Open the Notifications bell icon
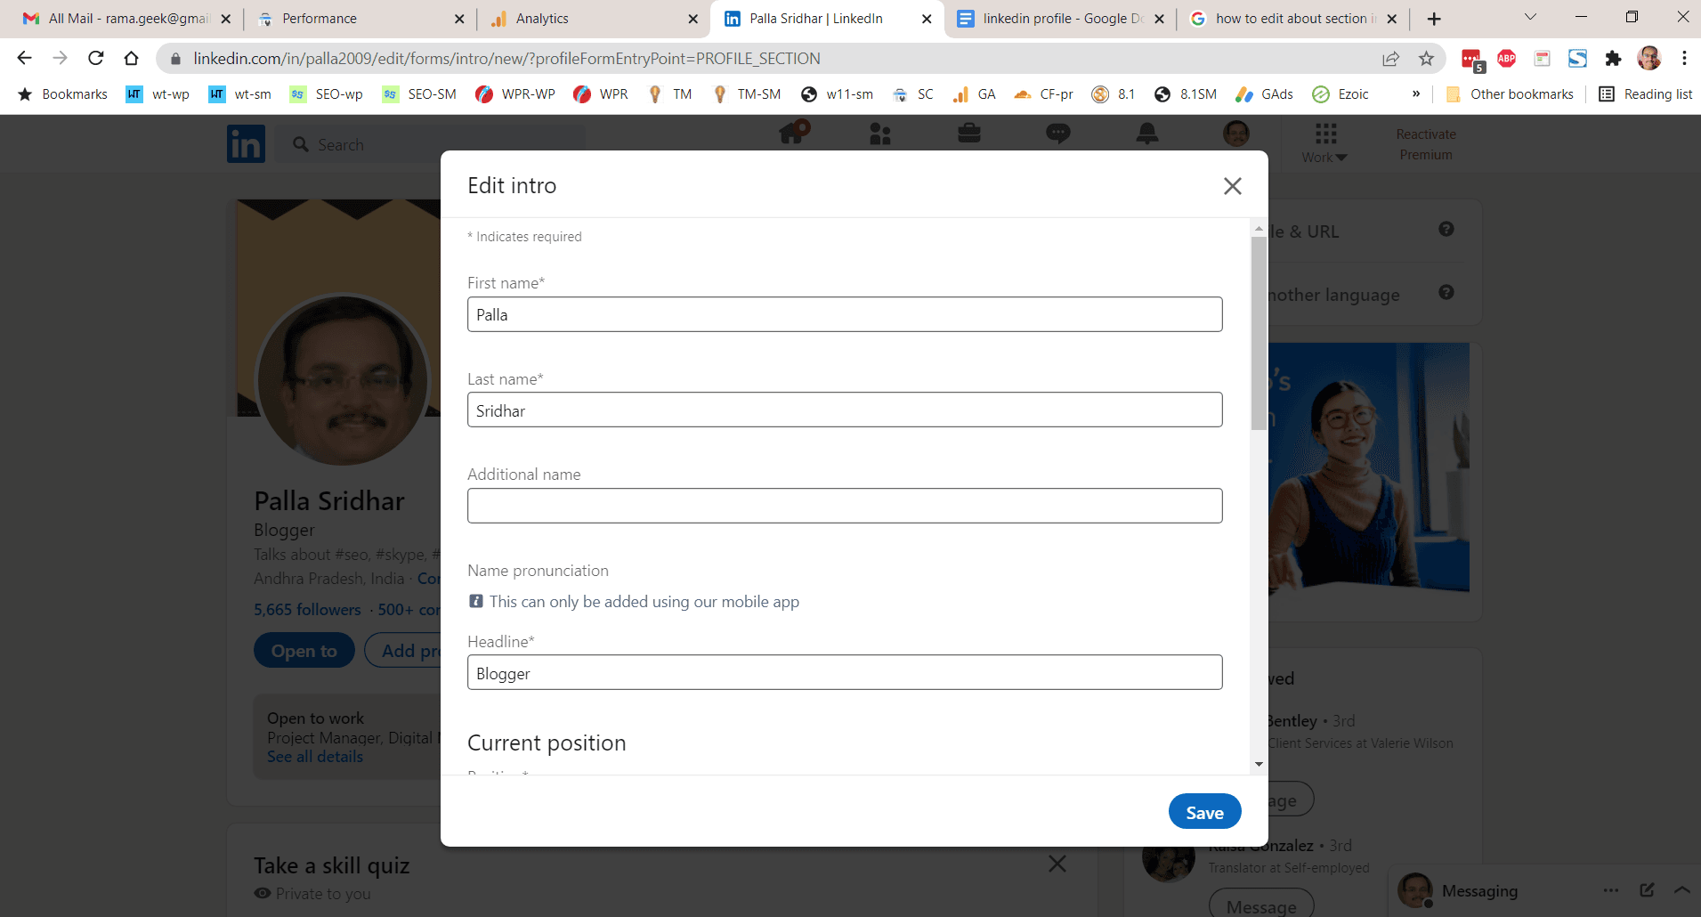This screenshot has height=917, width=1701. (1147, 134)
